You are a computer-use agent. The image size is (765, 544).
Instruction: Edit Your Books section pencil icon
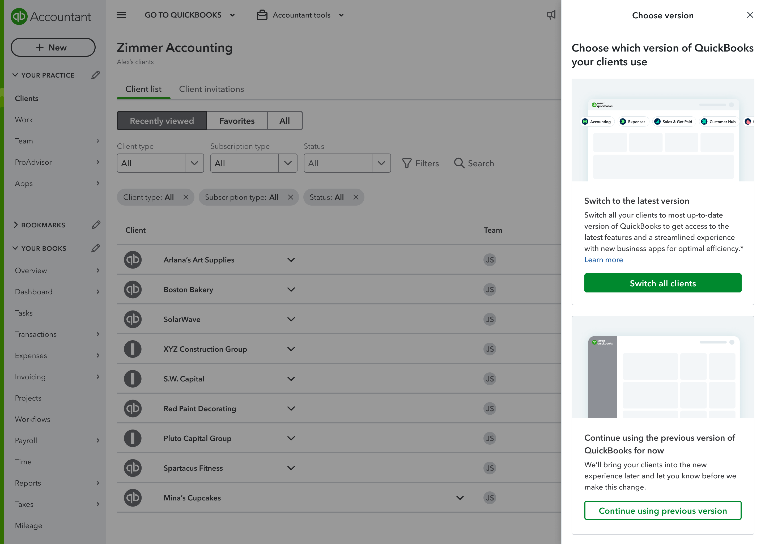pyautogui.click(x=96, y=248)
